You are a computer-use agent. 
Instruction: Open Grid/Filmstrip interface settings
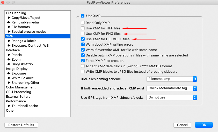click(22, 64)
